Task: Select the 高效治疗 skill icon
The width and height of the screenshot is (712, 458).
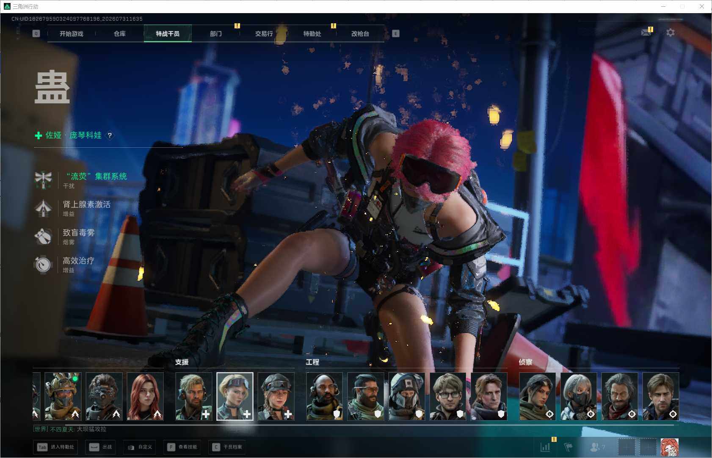Action: tap(43, 265)
